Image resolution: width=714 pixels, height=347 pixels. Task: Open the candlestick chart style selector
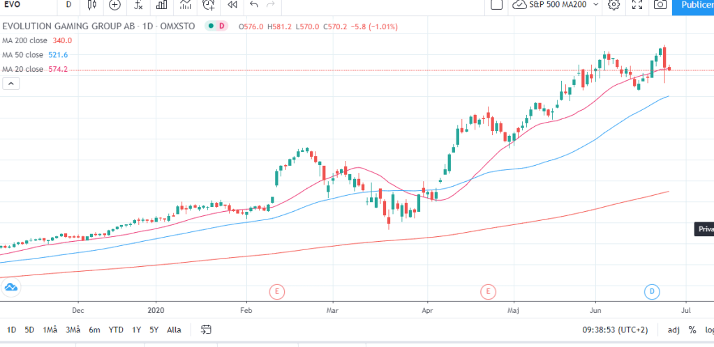(92, 5)
